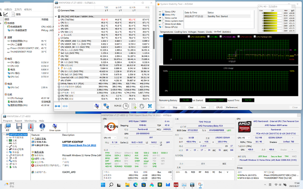Click the AMD Radeon Graphics logo

click(x=245, y=127)
